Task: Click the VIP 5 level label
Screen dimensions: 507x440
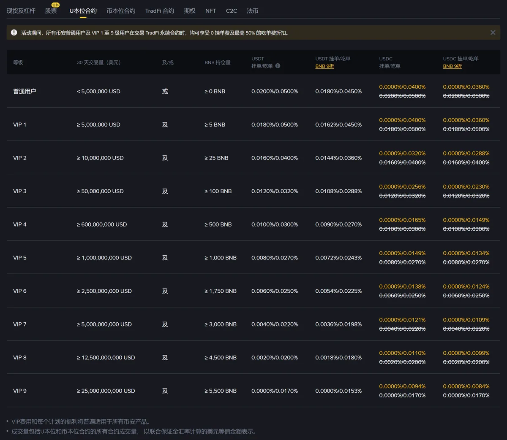Action: tap(20, 258)
